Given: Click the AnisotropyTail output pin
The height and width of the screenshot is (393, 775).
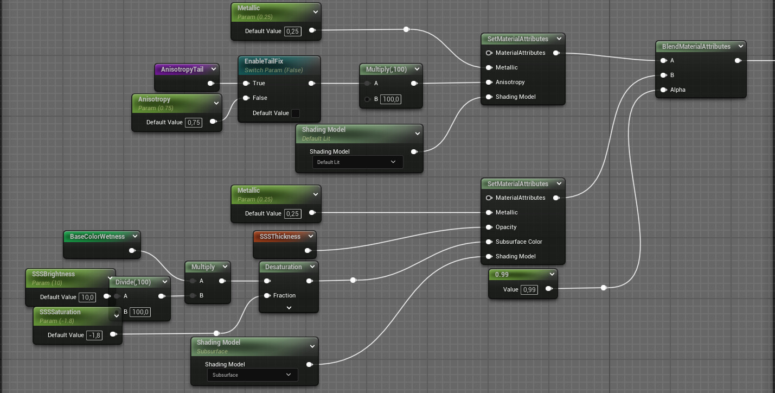Looking at the screenshot, I should pyautogui.click(x=212, y=83).
